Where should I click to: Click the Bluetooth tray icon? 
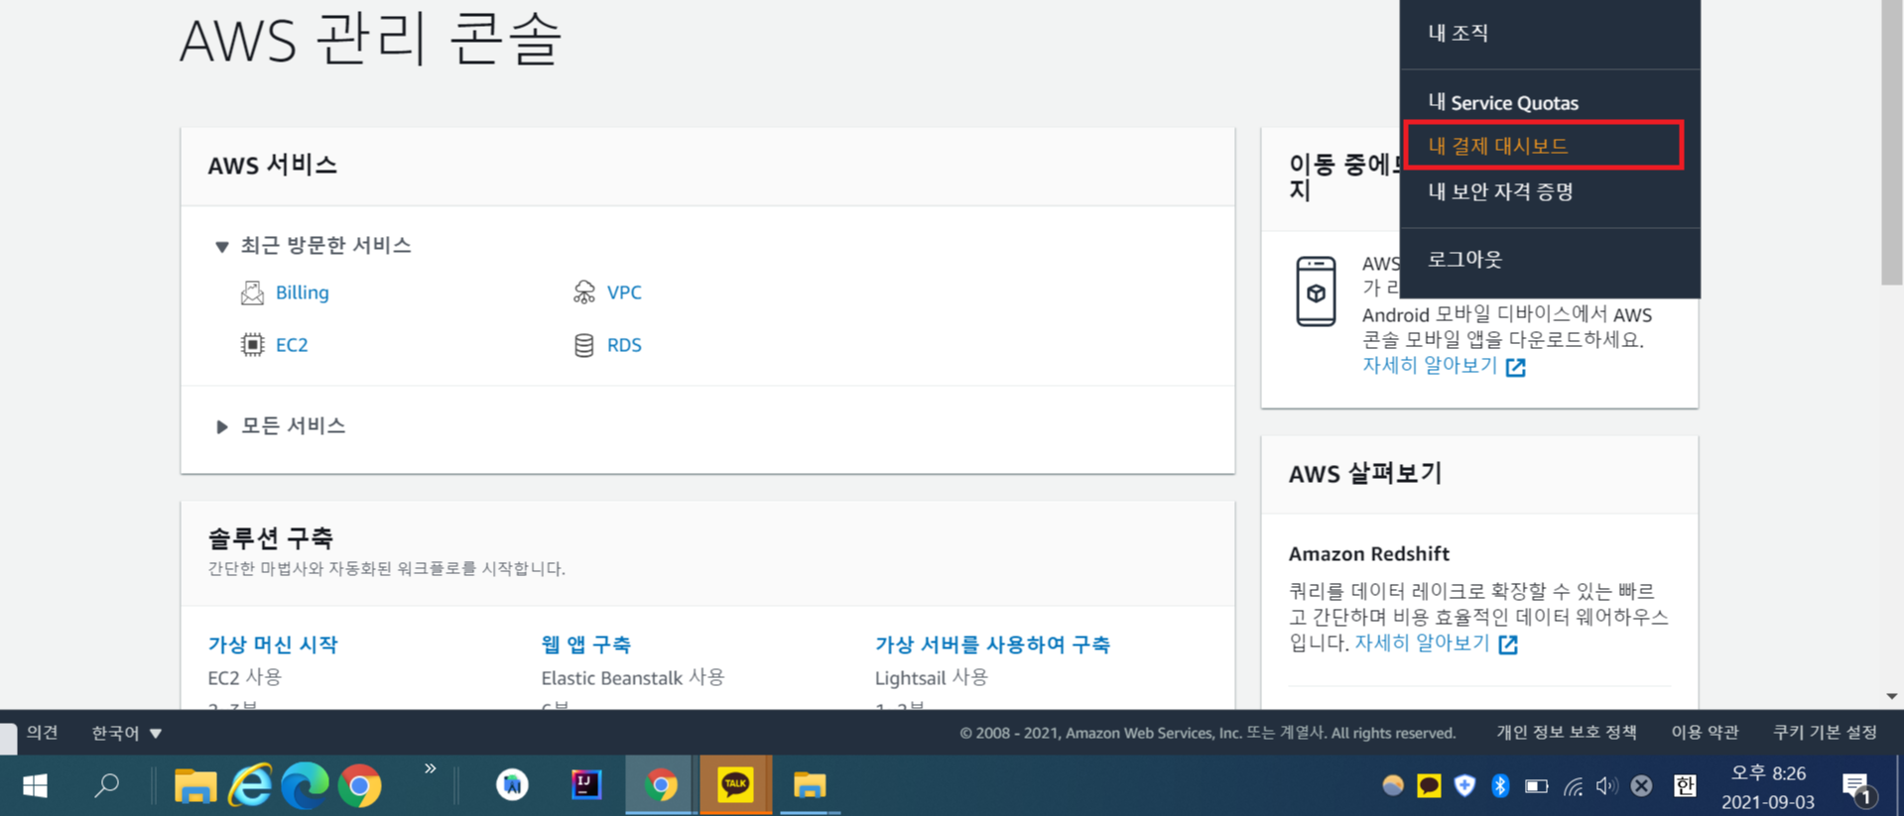(x=1500, y=786)
